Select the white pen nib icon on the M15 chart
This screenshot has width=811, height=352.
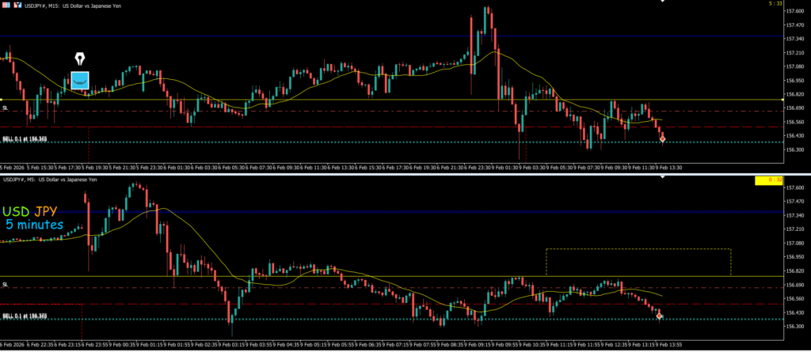pos(79,60)
